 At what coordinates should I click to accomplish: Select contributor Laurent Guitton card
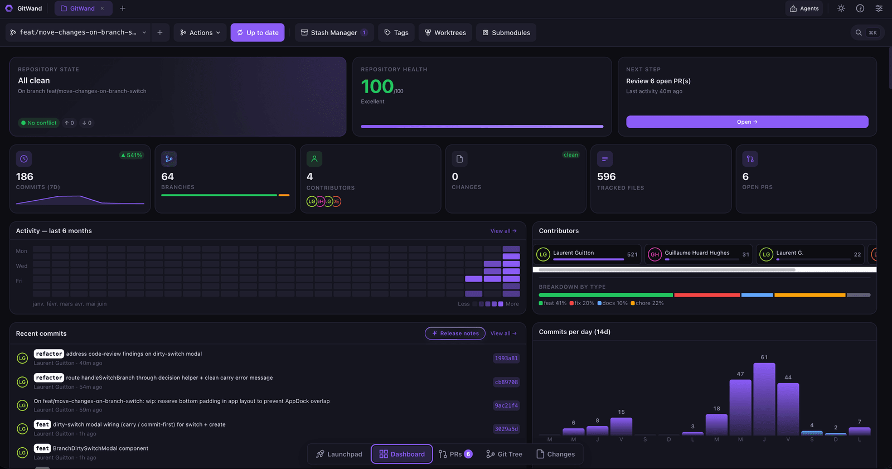click(x=587, y=254)
